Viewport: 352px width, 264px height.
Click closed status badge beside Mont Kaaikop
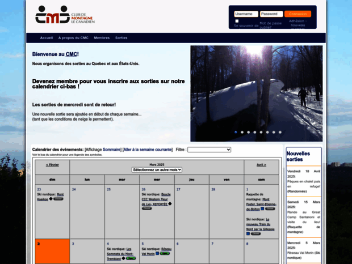click(58, 199)
